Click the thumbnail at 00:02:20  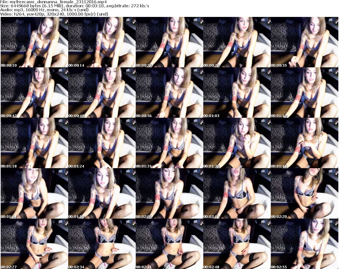point(305,194)
